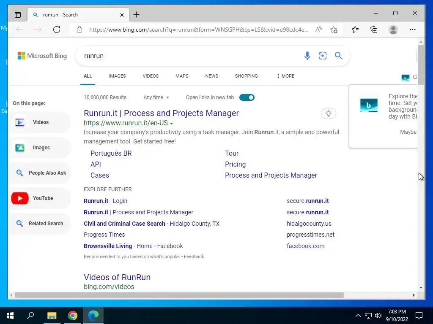433x324 pixels.
Task: Open the Tour sitelink
Action: point(232,154)
